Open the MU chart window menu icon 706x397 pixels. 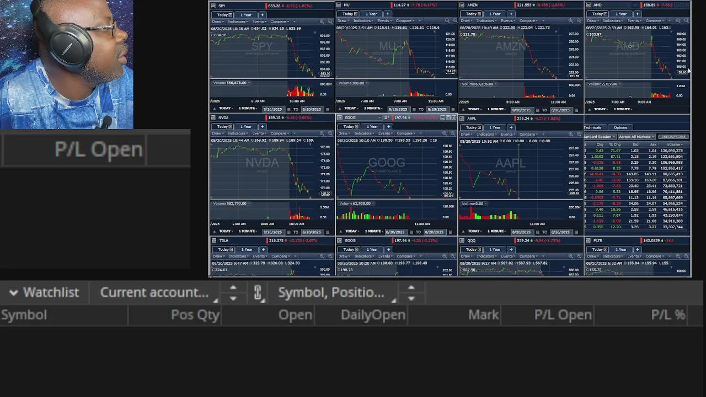tap(339, 5)
